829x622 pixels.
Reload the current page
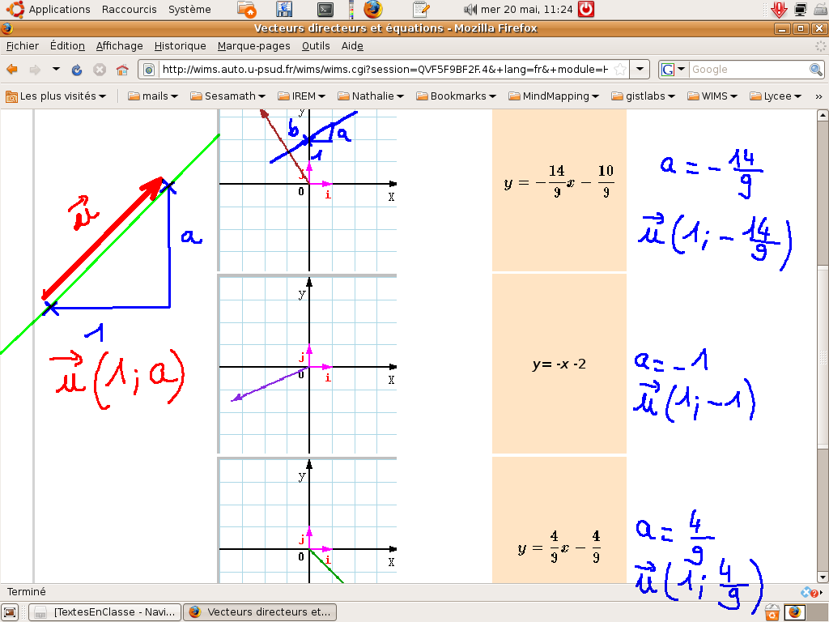pos(77,70)
